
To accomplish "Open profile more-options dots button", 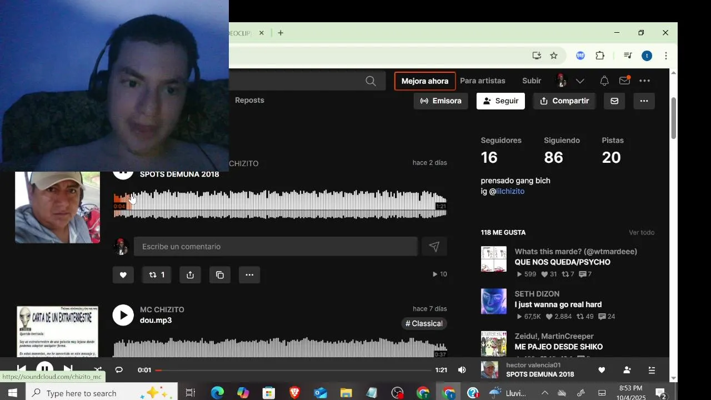I will (644, 101).
